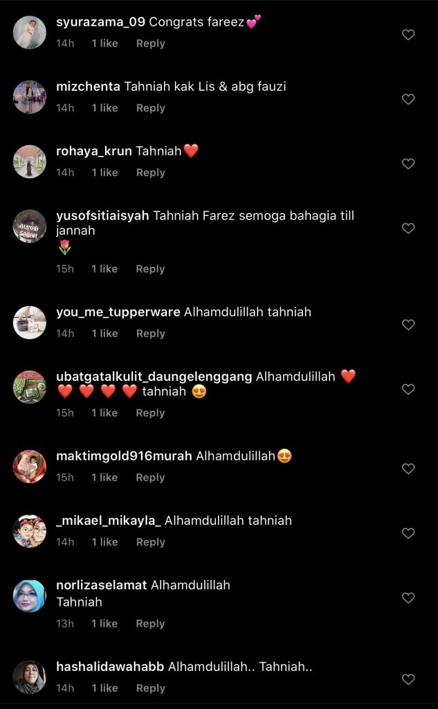Reply to norlizaselamat's comment
Image resolution: width=438 pixels, height=709 pixels.
[x=151, y=624]
